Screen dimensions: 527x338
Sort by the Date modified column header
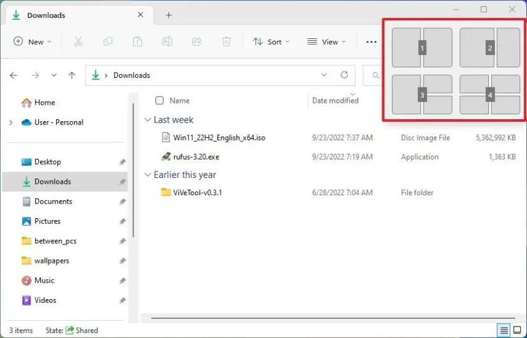(x=335, y=101)
